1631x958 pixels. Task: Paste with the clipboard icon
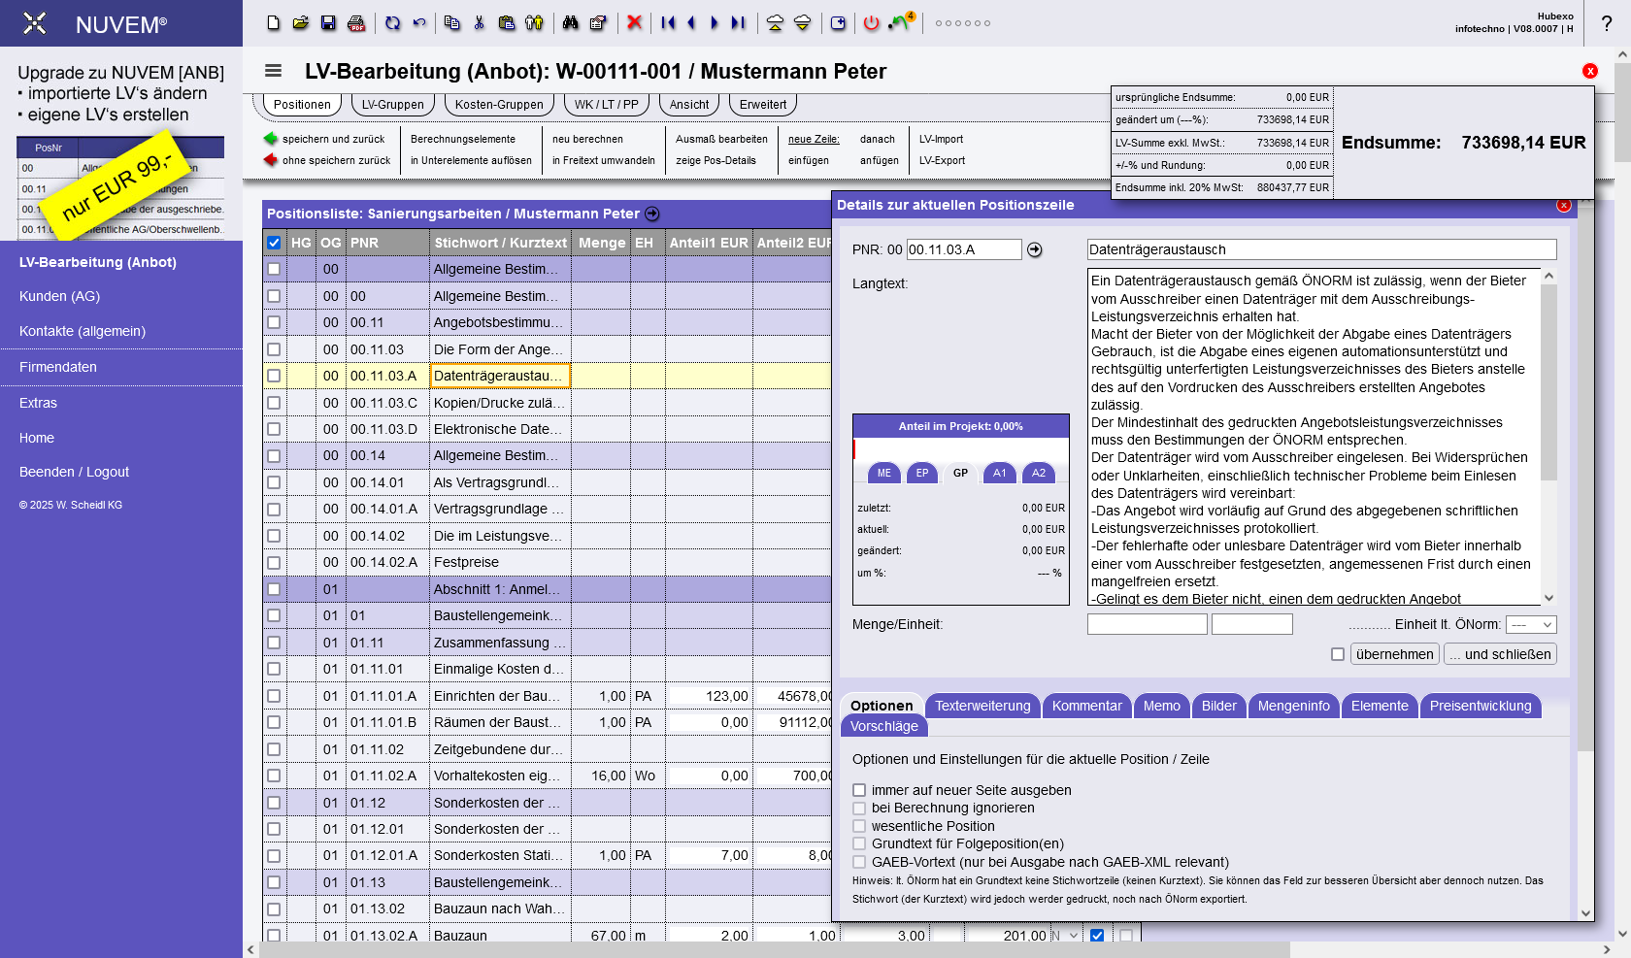pyautogui.click(x=507, y=22)
